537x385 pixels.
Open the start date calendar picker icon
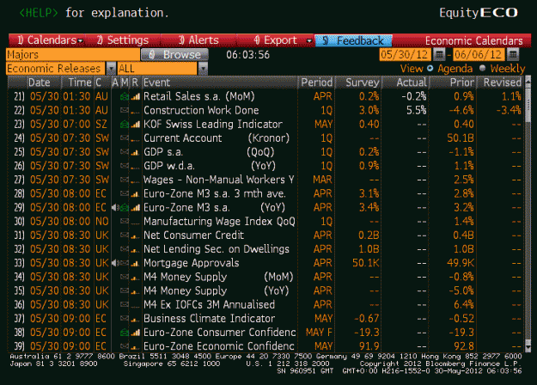point(439,54)
